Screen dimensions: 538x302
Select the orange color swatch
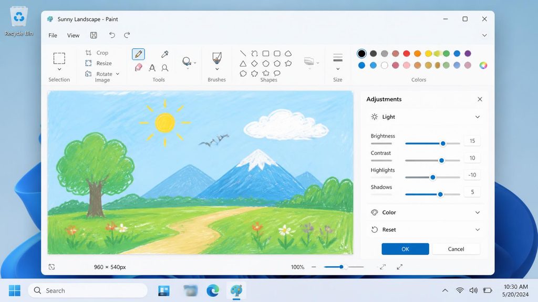tap(417, 54)
